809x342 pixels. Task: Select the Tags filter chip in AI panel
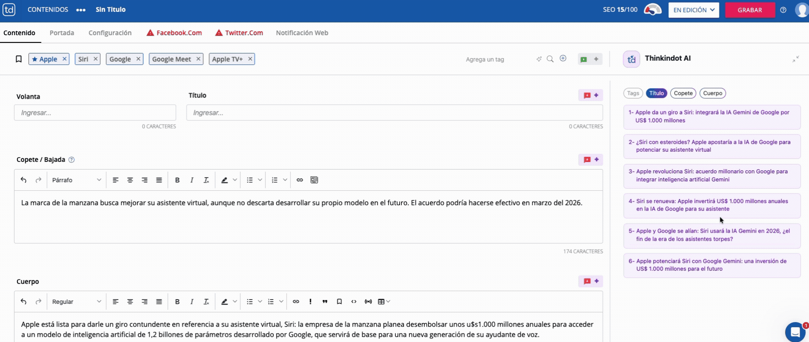click(x=633, y=93)
